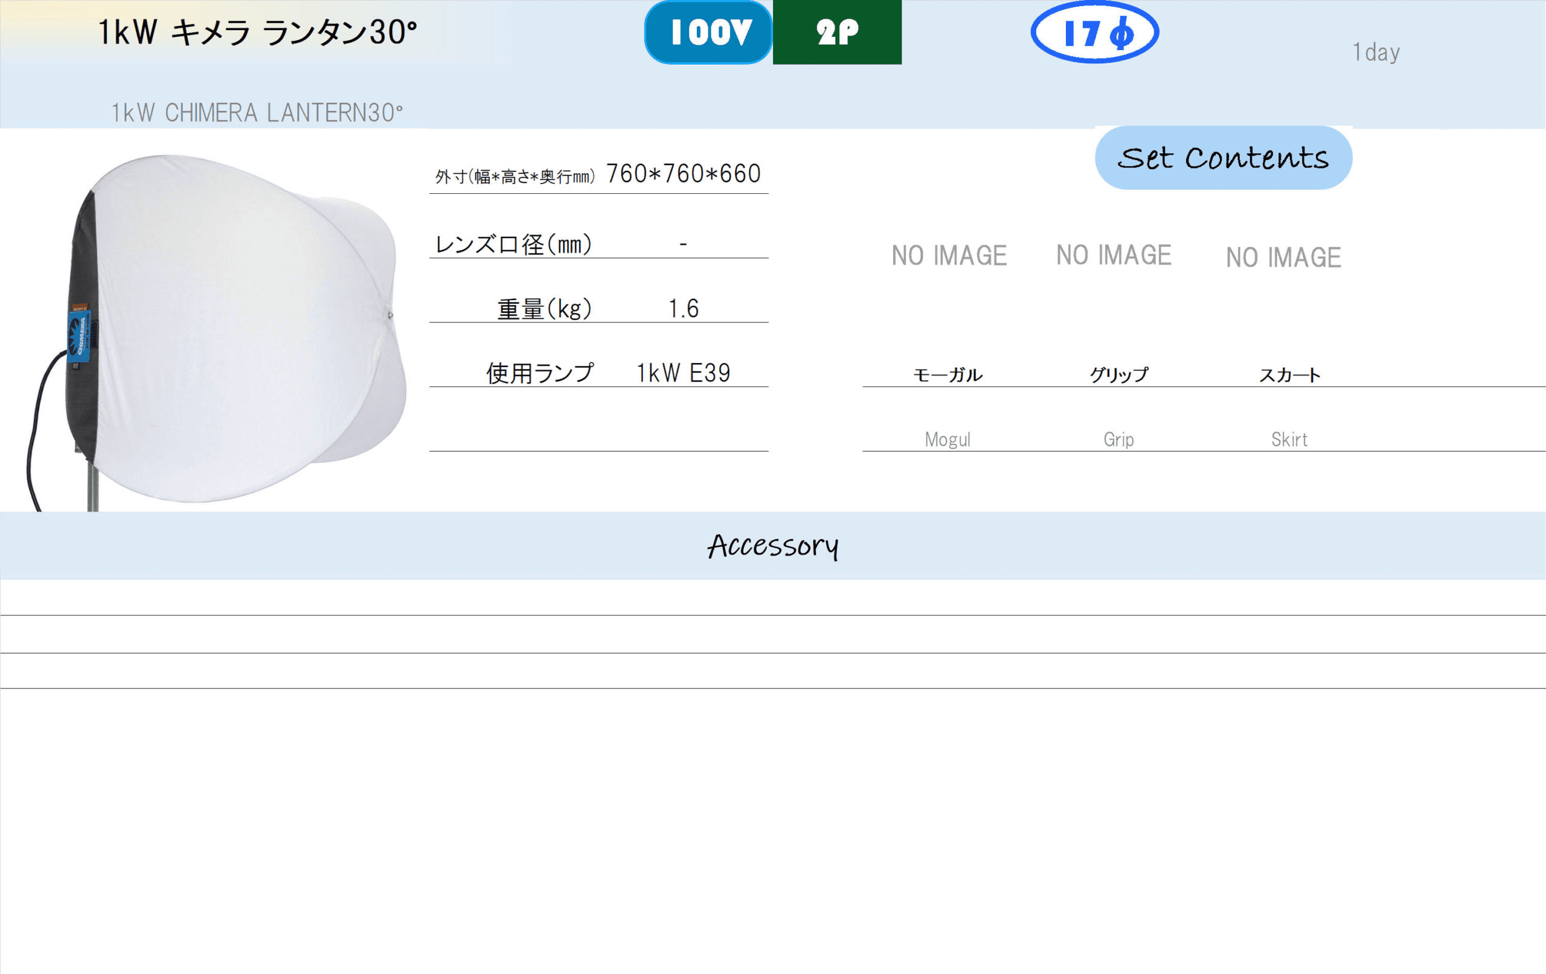Click the 1day rental period text
This screenshot has width=1546, height=974.
coord(1376,53)
